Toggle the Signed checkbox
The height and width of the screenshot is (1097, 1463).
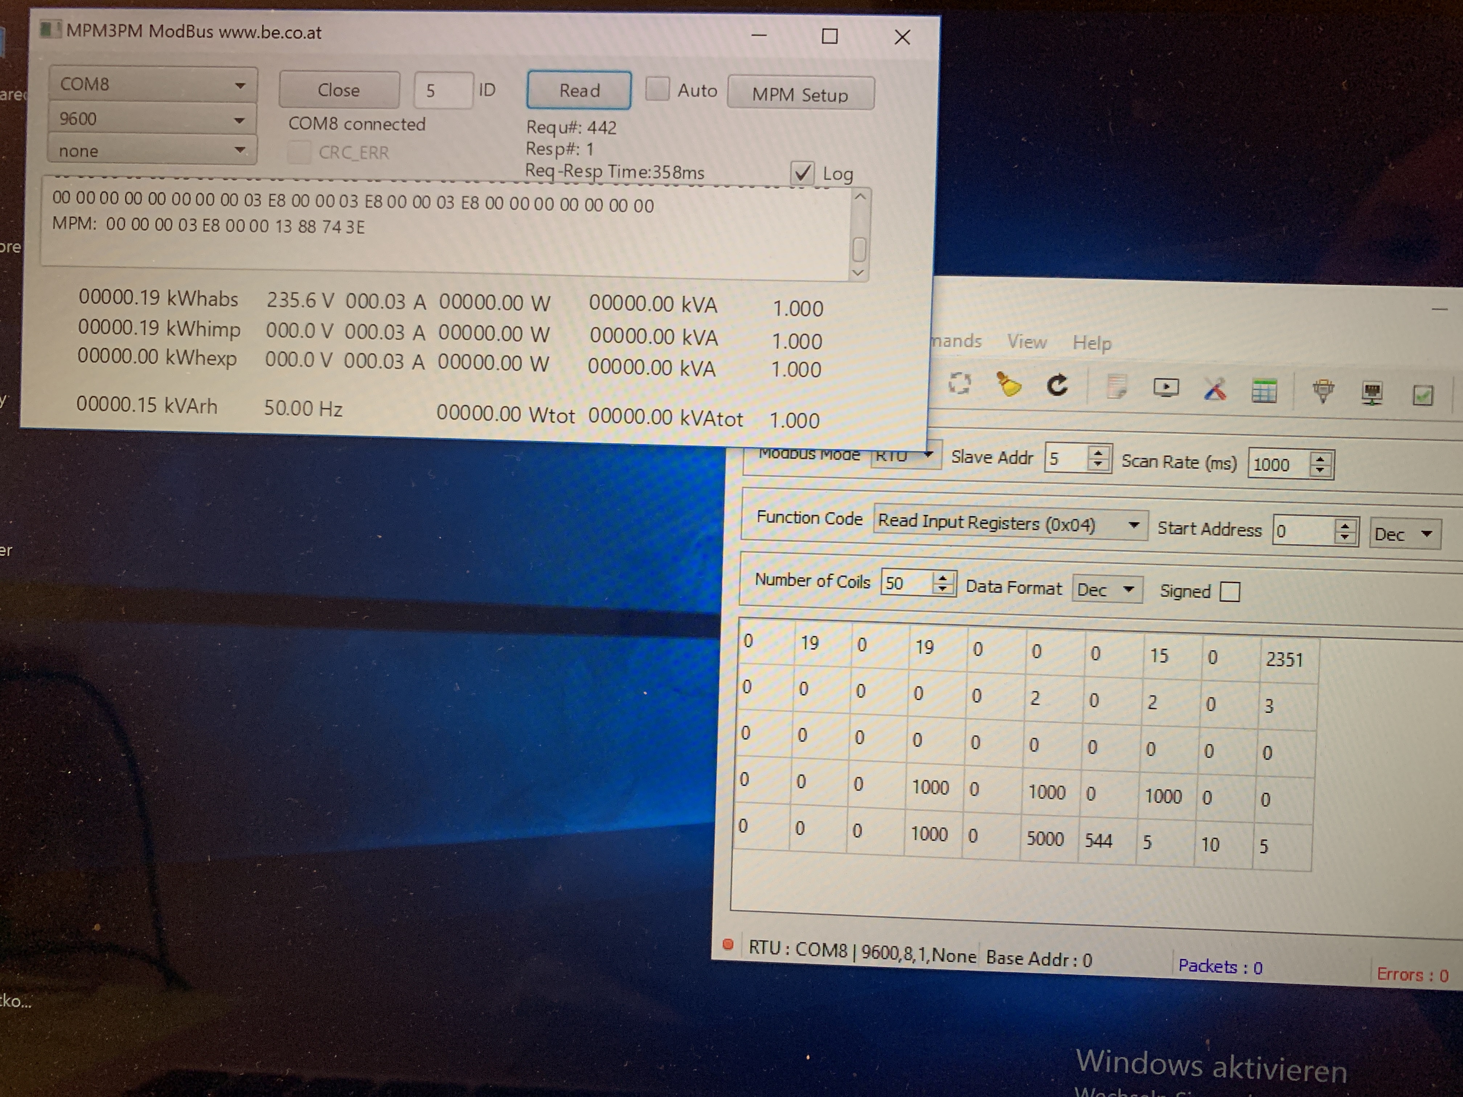point(1230,591)
